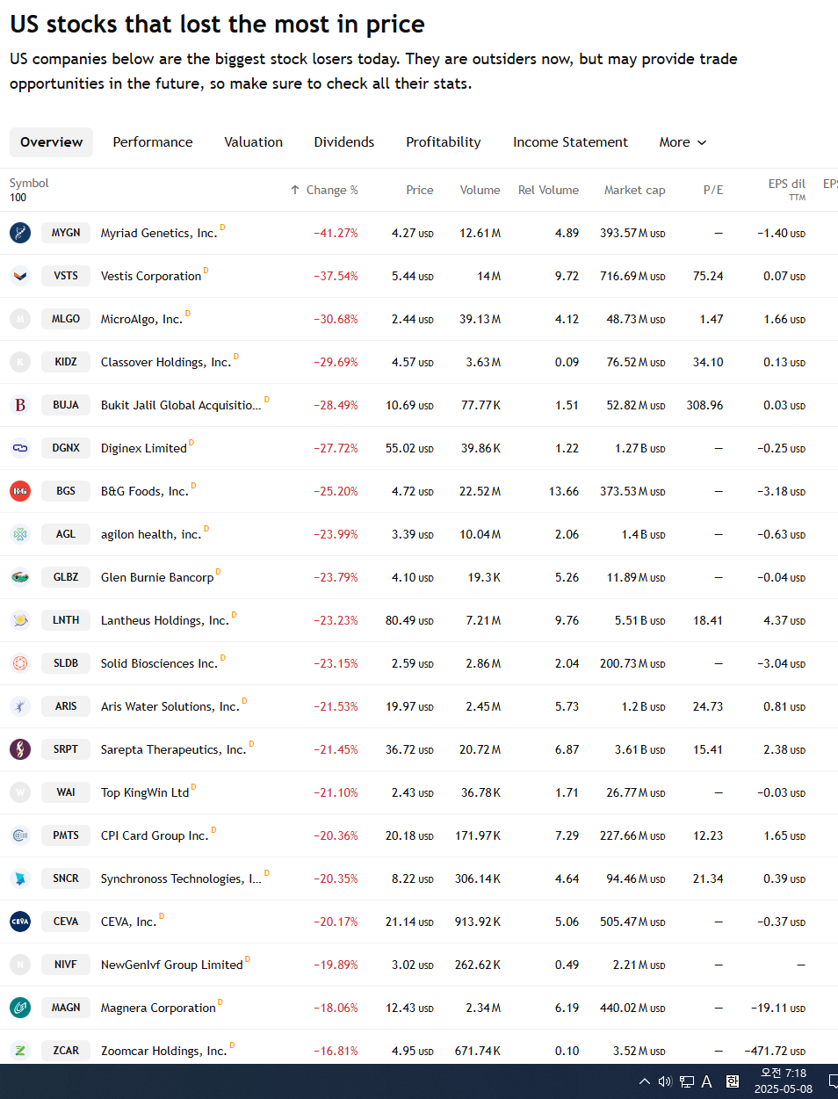838x1099 pixels.
Task: Click the Symbol column header
Action: (29, 183)
